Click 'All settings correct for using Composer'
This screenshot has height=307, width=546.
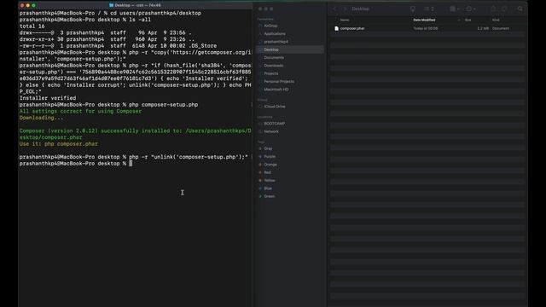80,112
